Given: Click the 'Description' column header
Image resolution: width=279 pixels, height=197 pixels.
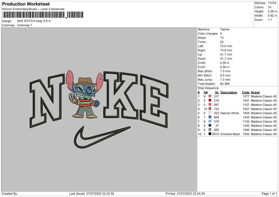Looking at the screenshot, I should (x=229, y=92).
